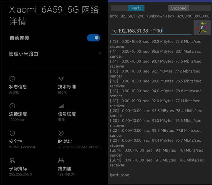This screenshot has height=185, width=212.
Task: Click the 子网掩码 network tree icon
Action: click(x=12, y=161)
